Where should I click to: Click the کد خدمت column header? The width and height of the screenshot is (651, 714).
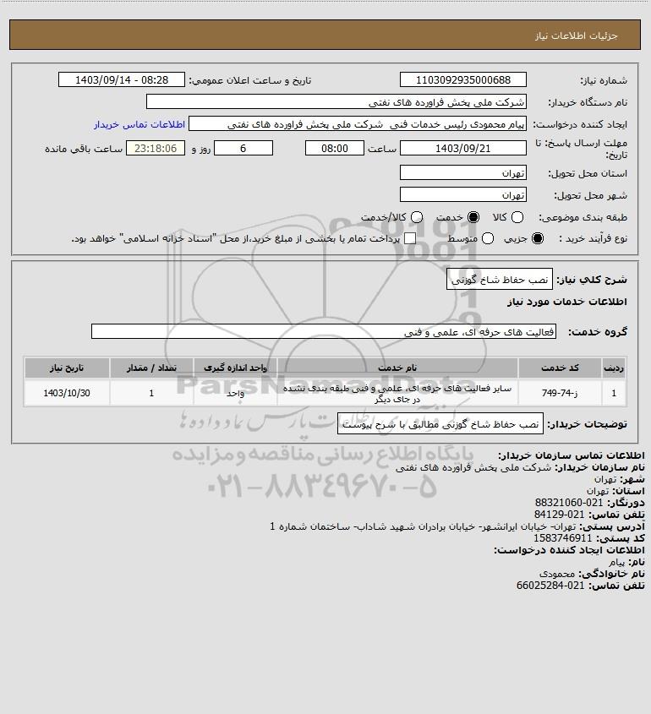pos(560,368)
